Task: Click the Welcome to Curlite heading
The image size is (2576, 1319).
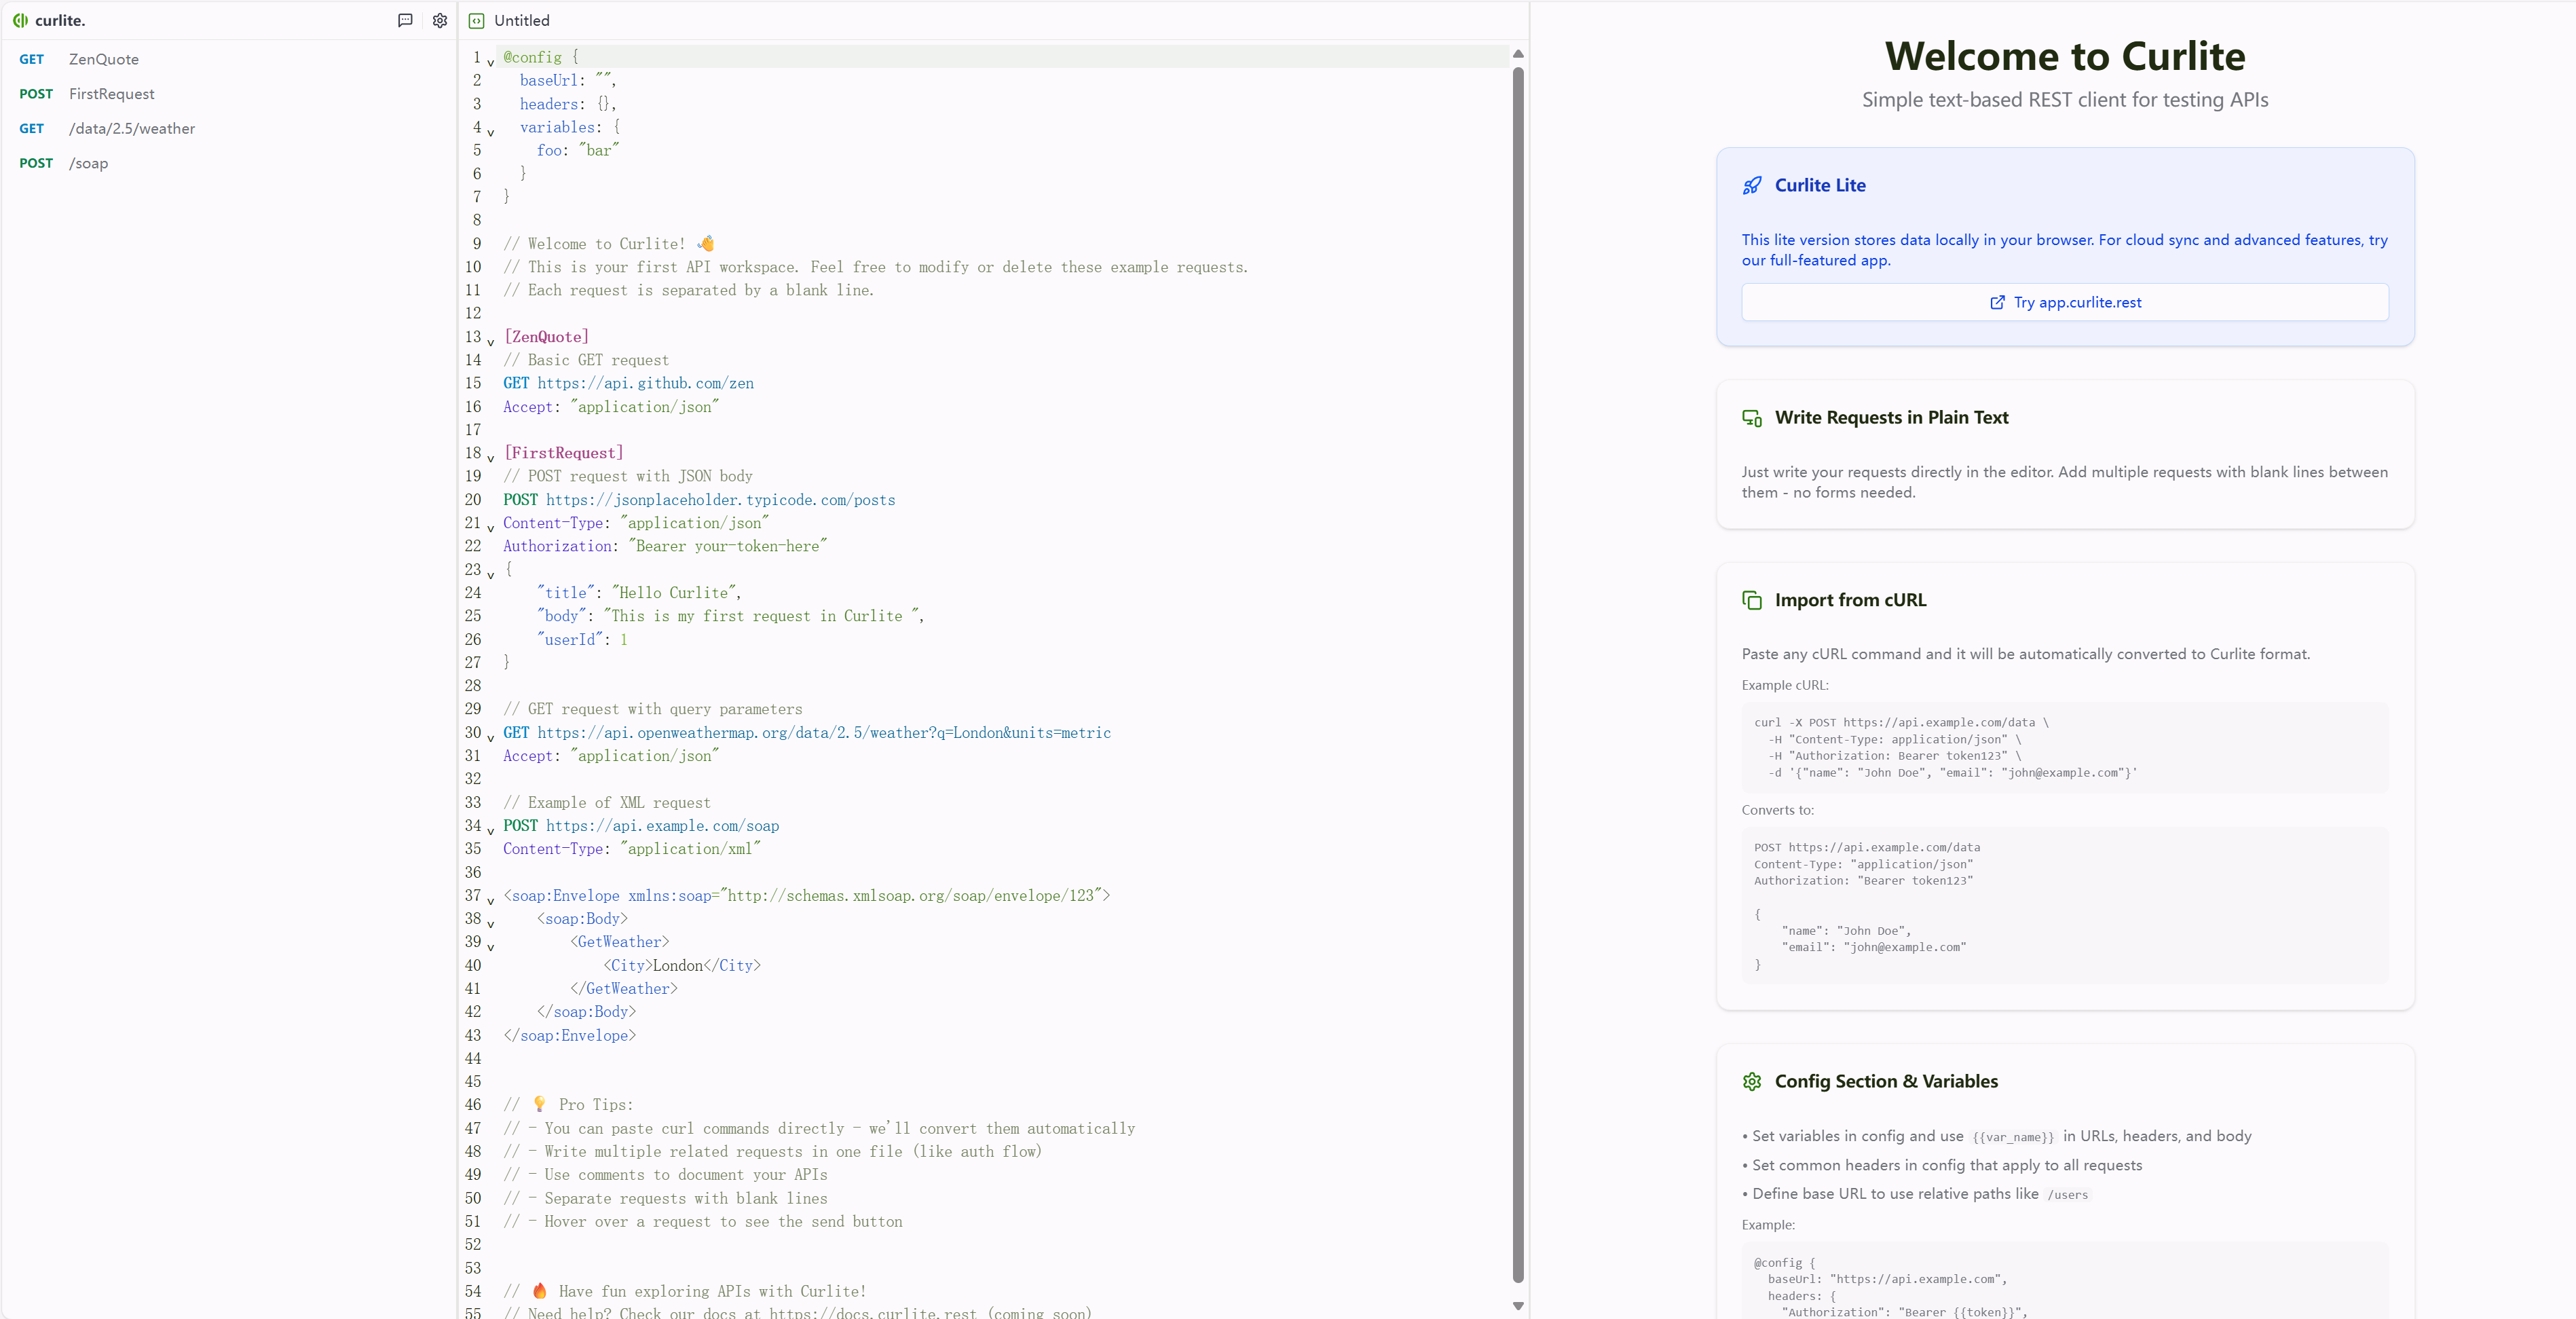Action: pyautogui.click(x=2065, y=56)
